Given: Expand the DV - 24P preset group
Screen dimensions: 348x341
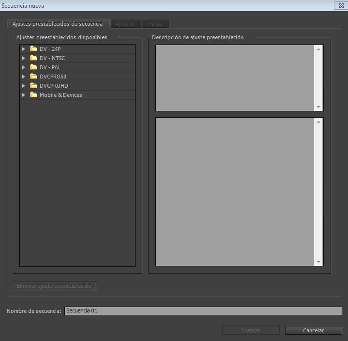Looking at the screenshot, I should (x=23, y=49).
